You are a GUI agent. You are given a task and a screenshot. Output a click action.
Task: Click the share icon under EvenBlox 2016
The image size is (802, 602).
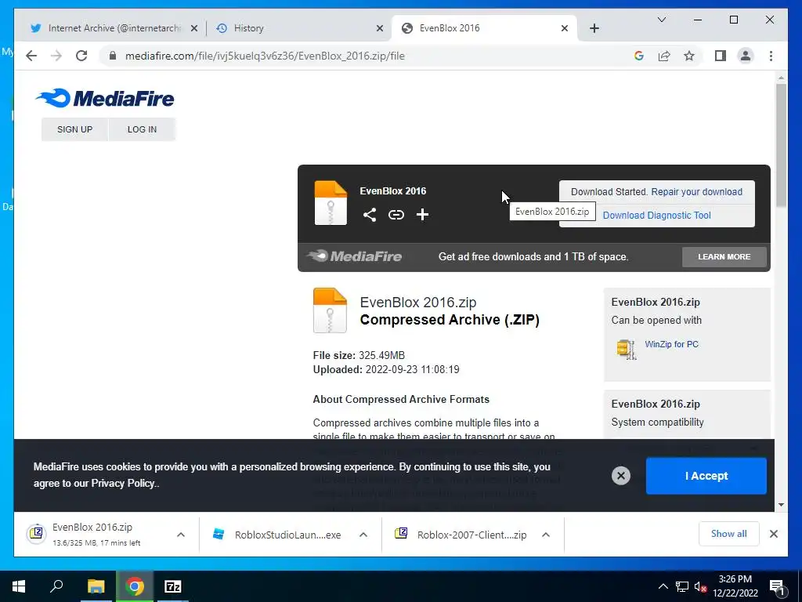click(x=370, y=215)
